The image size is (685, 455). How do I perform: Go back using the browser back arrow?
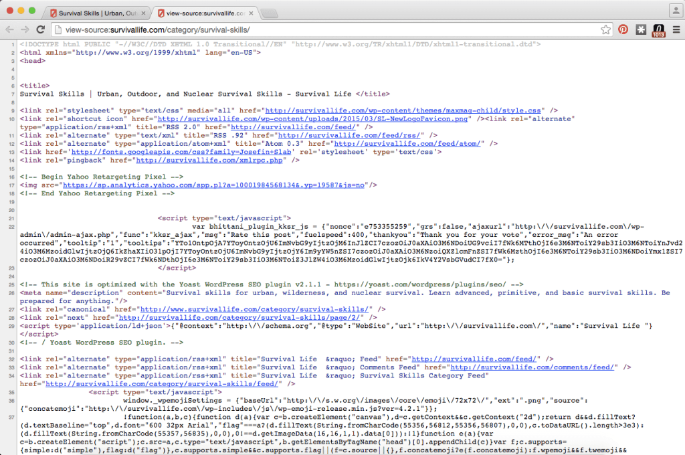point(10,29)
